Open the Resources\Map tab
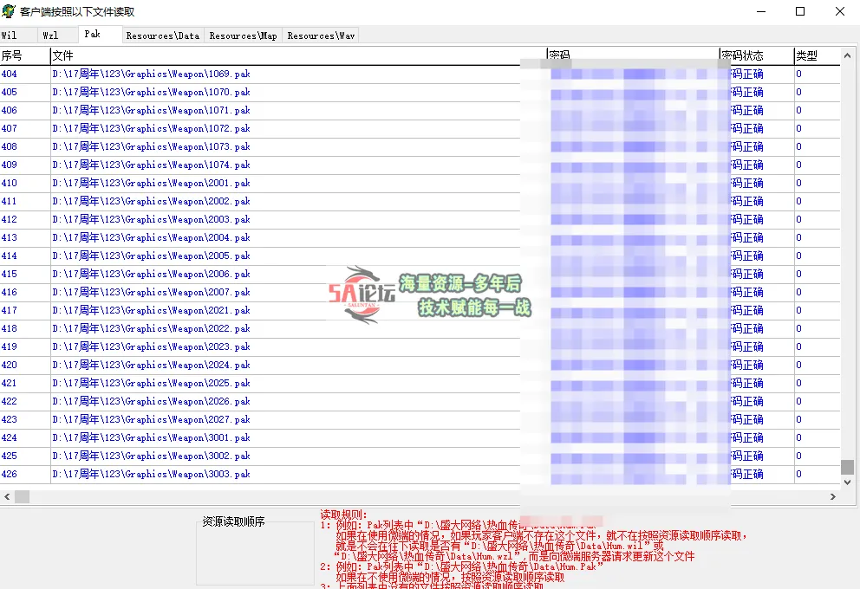 [x=243, y=36]
